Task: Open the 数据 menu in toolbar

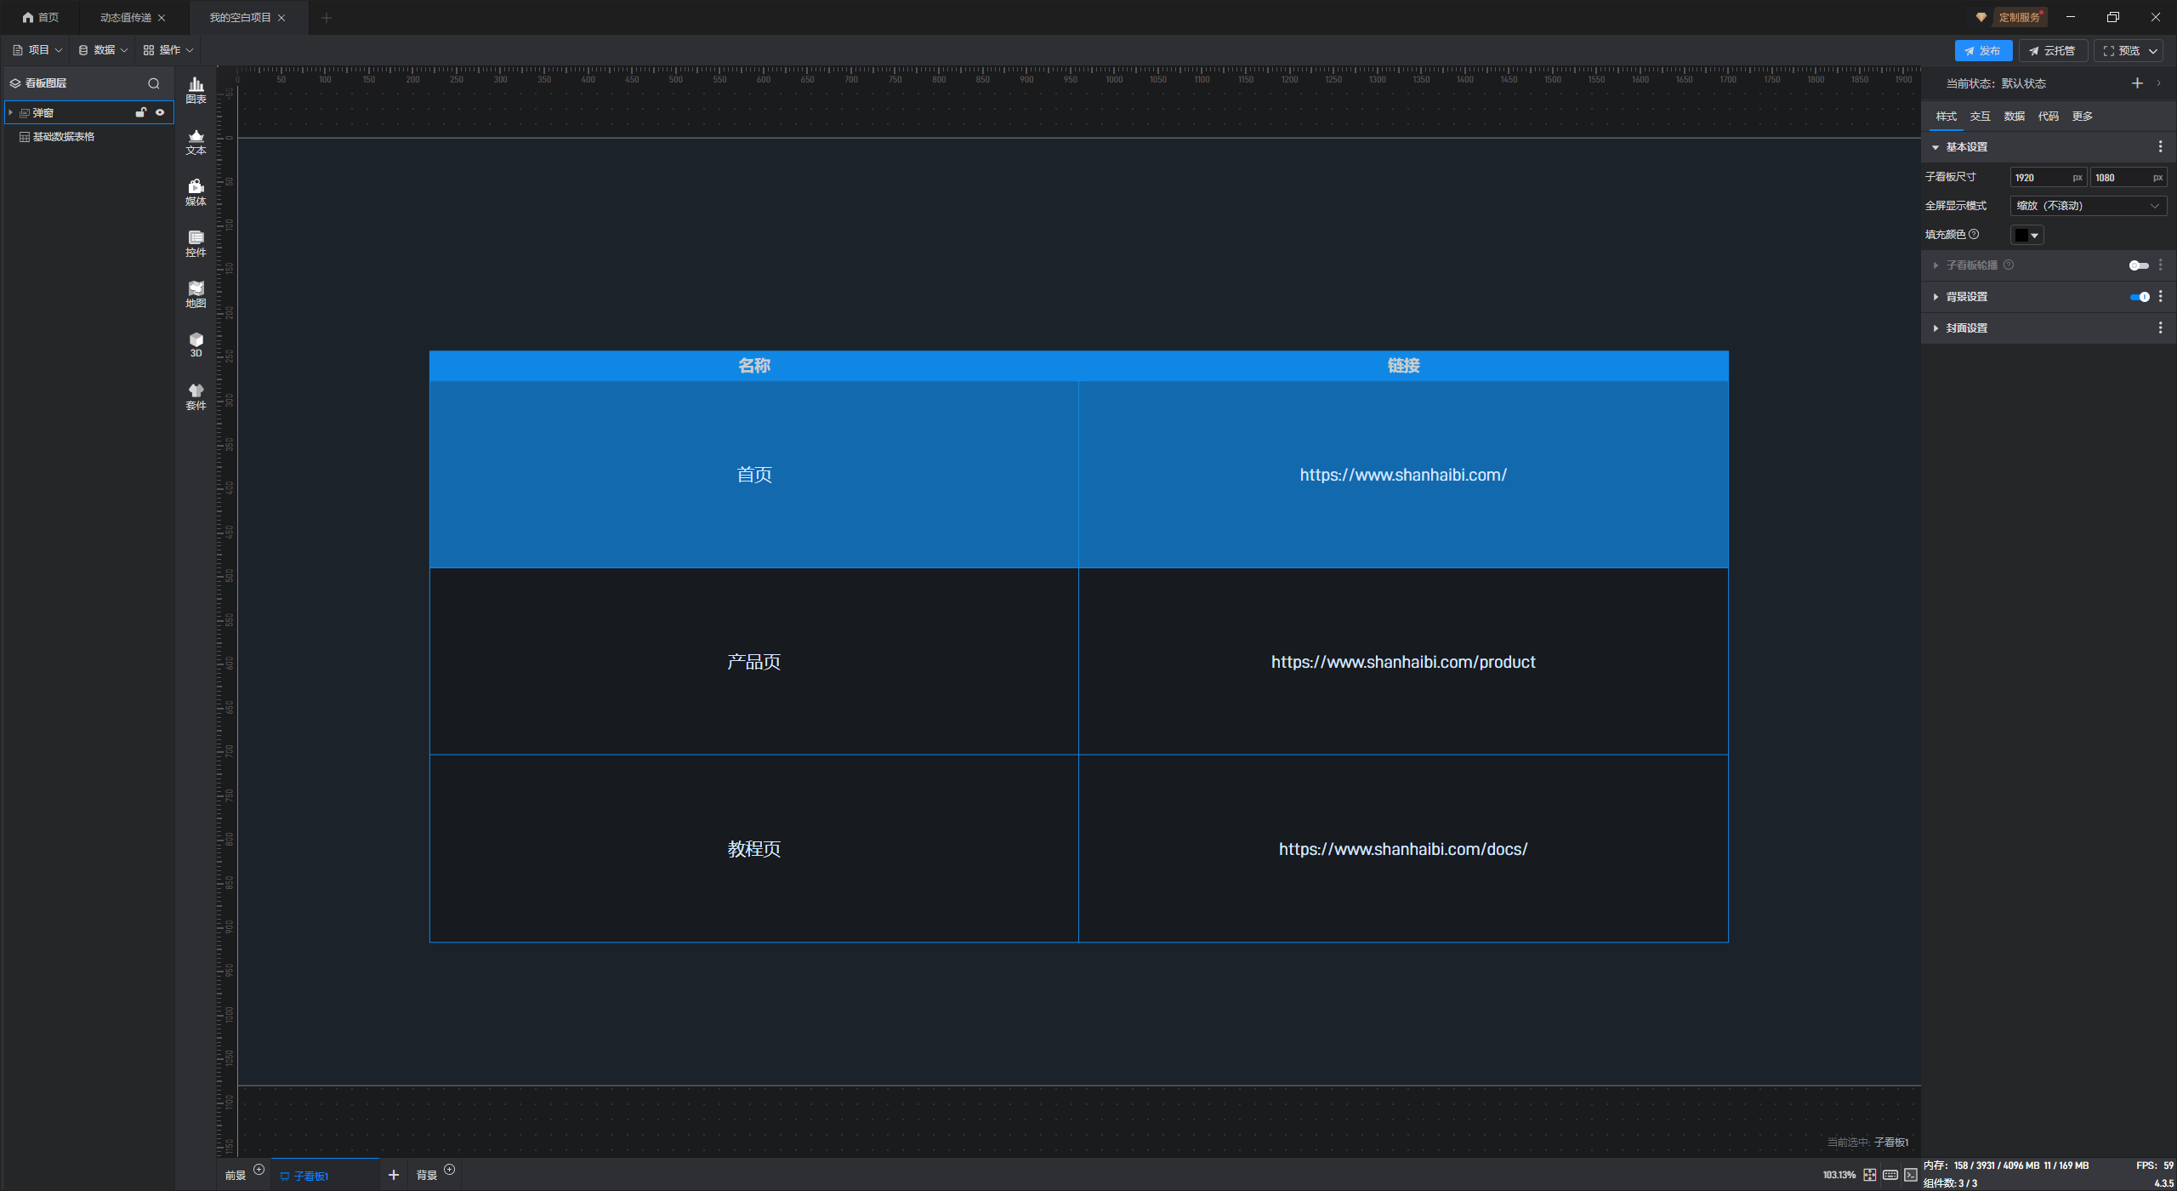Action: pos(103,50)
